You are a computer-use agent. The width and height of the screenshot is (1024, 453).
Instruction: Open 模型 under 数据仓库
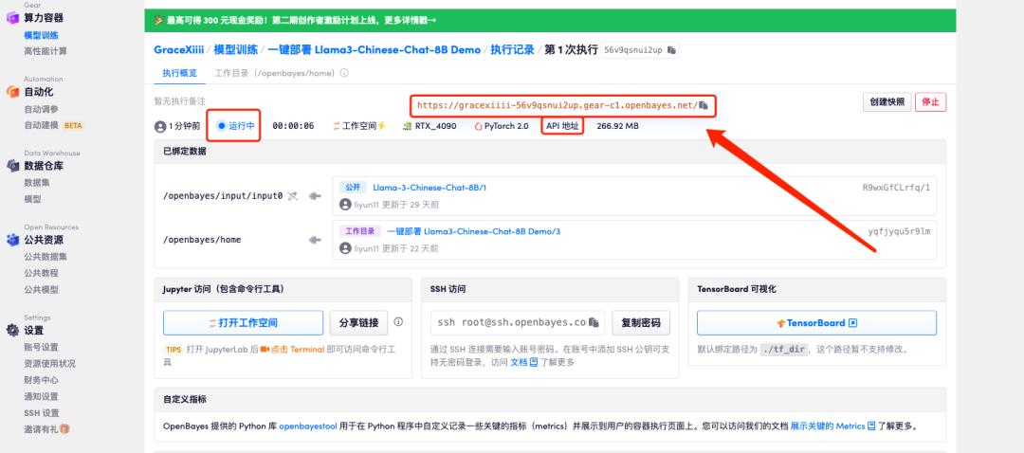pos(32,199)
